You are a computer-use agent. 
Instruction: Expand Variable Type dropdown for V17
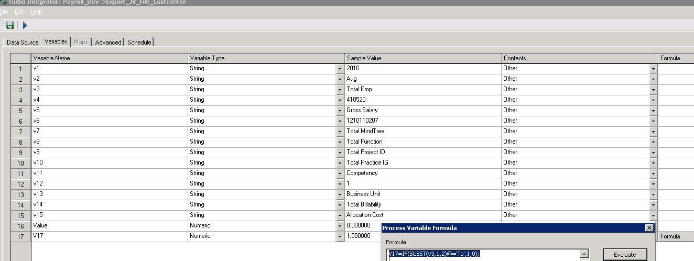coord(340,236)
